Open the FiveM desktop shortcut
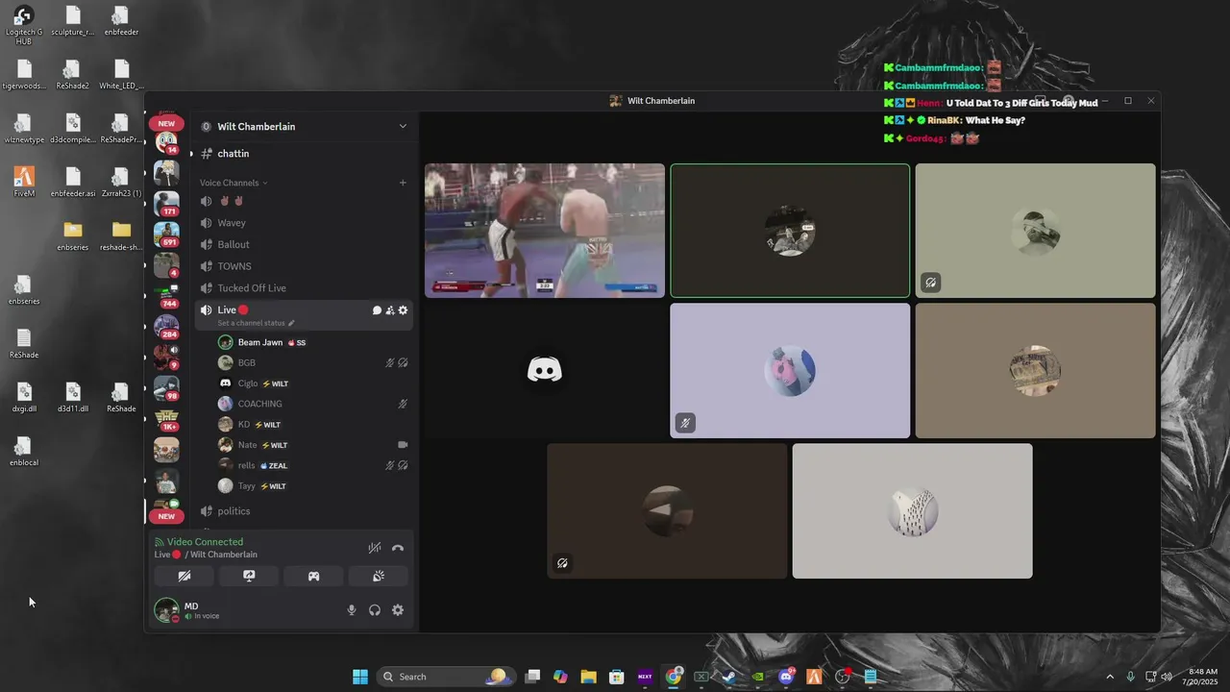1230x692 pixels. (24, 181)
